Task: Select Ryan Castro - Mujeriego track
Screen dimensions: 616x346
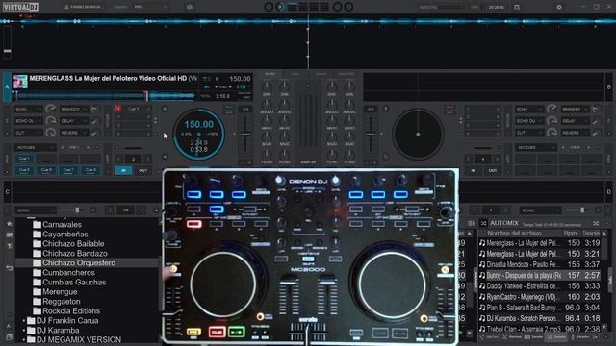Action: [539, 297]
